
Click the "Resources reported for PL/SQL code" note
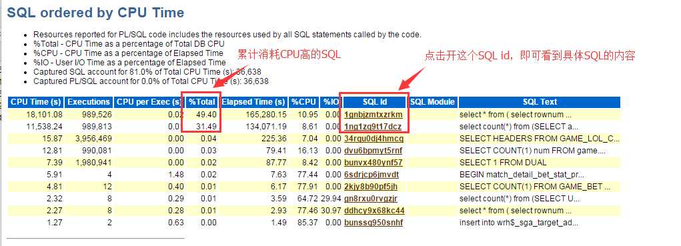pyautogui.click(x=227, y=35)
